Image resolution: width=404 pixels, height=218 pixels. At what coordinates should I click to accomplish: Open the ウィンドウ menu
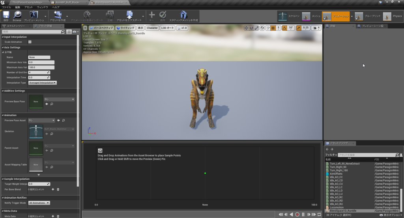43,7
